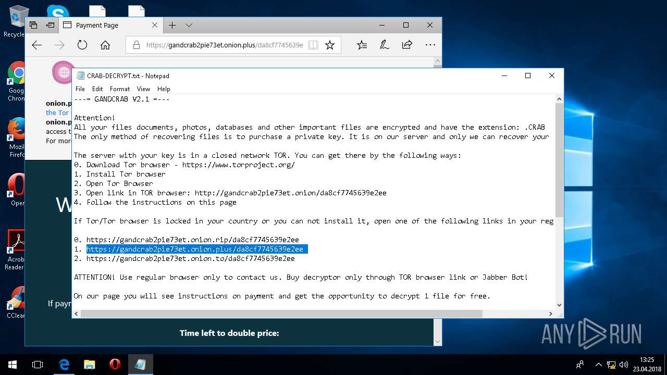Add page to favorites star

[x=330, y=45]
